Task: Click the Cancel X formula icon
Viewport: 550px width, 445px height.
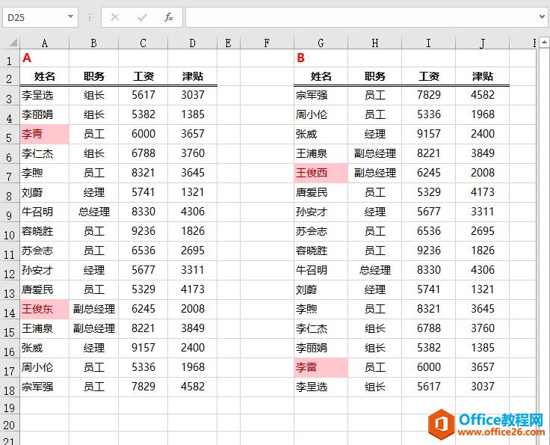Action: 115,17
